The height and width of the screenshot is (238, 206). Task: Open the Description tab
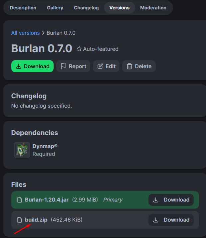pyautogui.click(x=23, y=8)
